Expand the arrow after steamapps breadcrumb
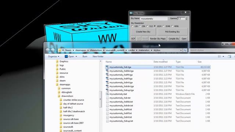The width and height of the screenshot is (235, 132). [88, 50]
